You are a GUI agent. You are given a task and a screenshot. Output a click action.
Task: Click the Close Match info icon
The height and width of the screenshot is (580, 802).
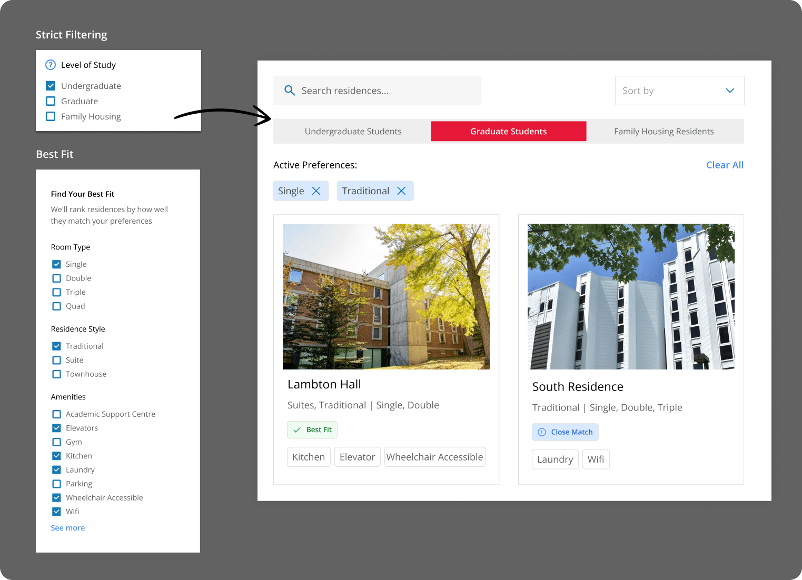point(542,432)
